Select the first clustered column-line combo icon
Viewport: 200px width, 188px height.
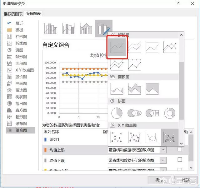[x=50, y=28]
